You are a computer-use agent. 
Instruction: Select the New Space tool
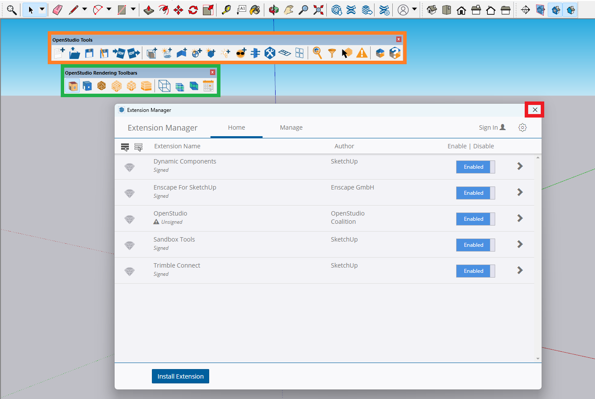151,53
